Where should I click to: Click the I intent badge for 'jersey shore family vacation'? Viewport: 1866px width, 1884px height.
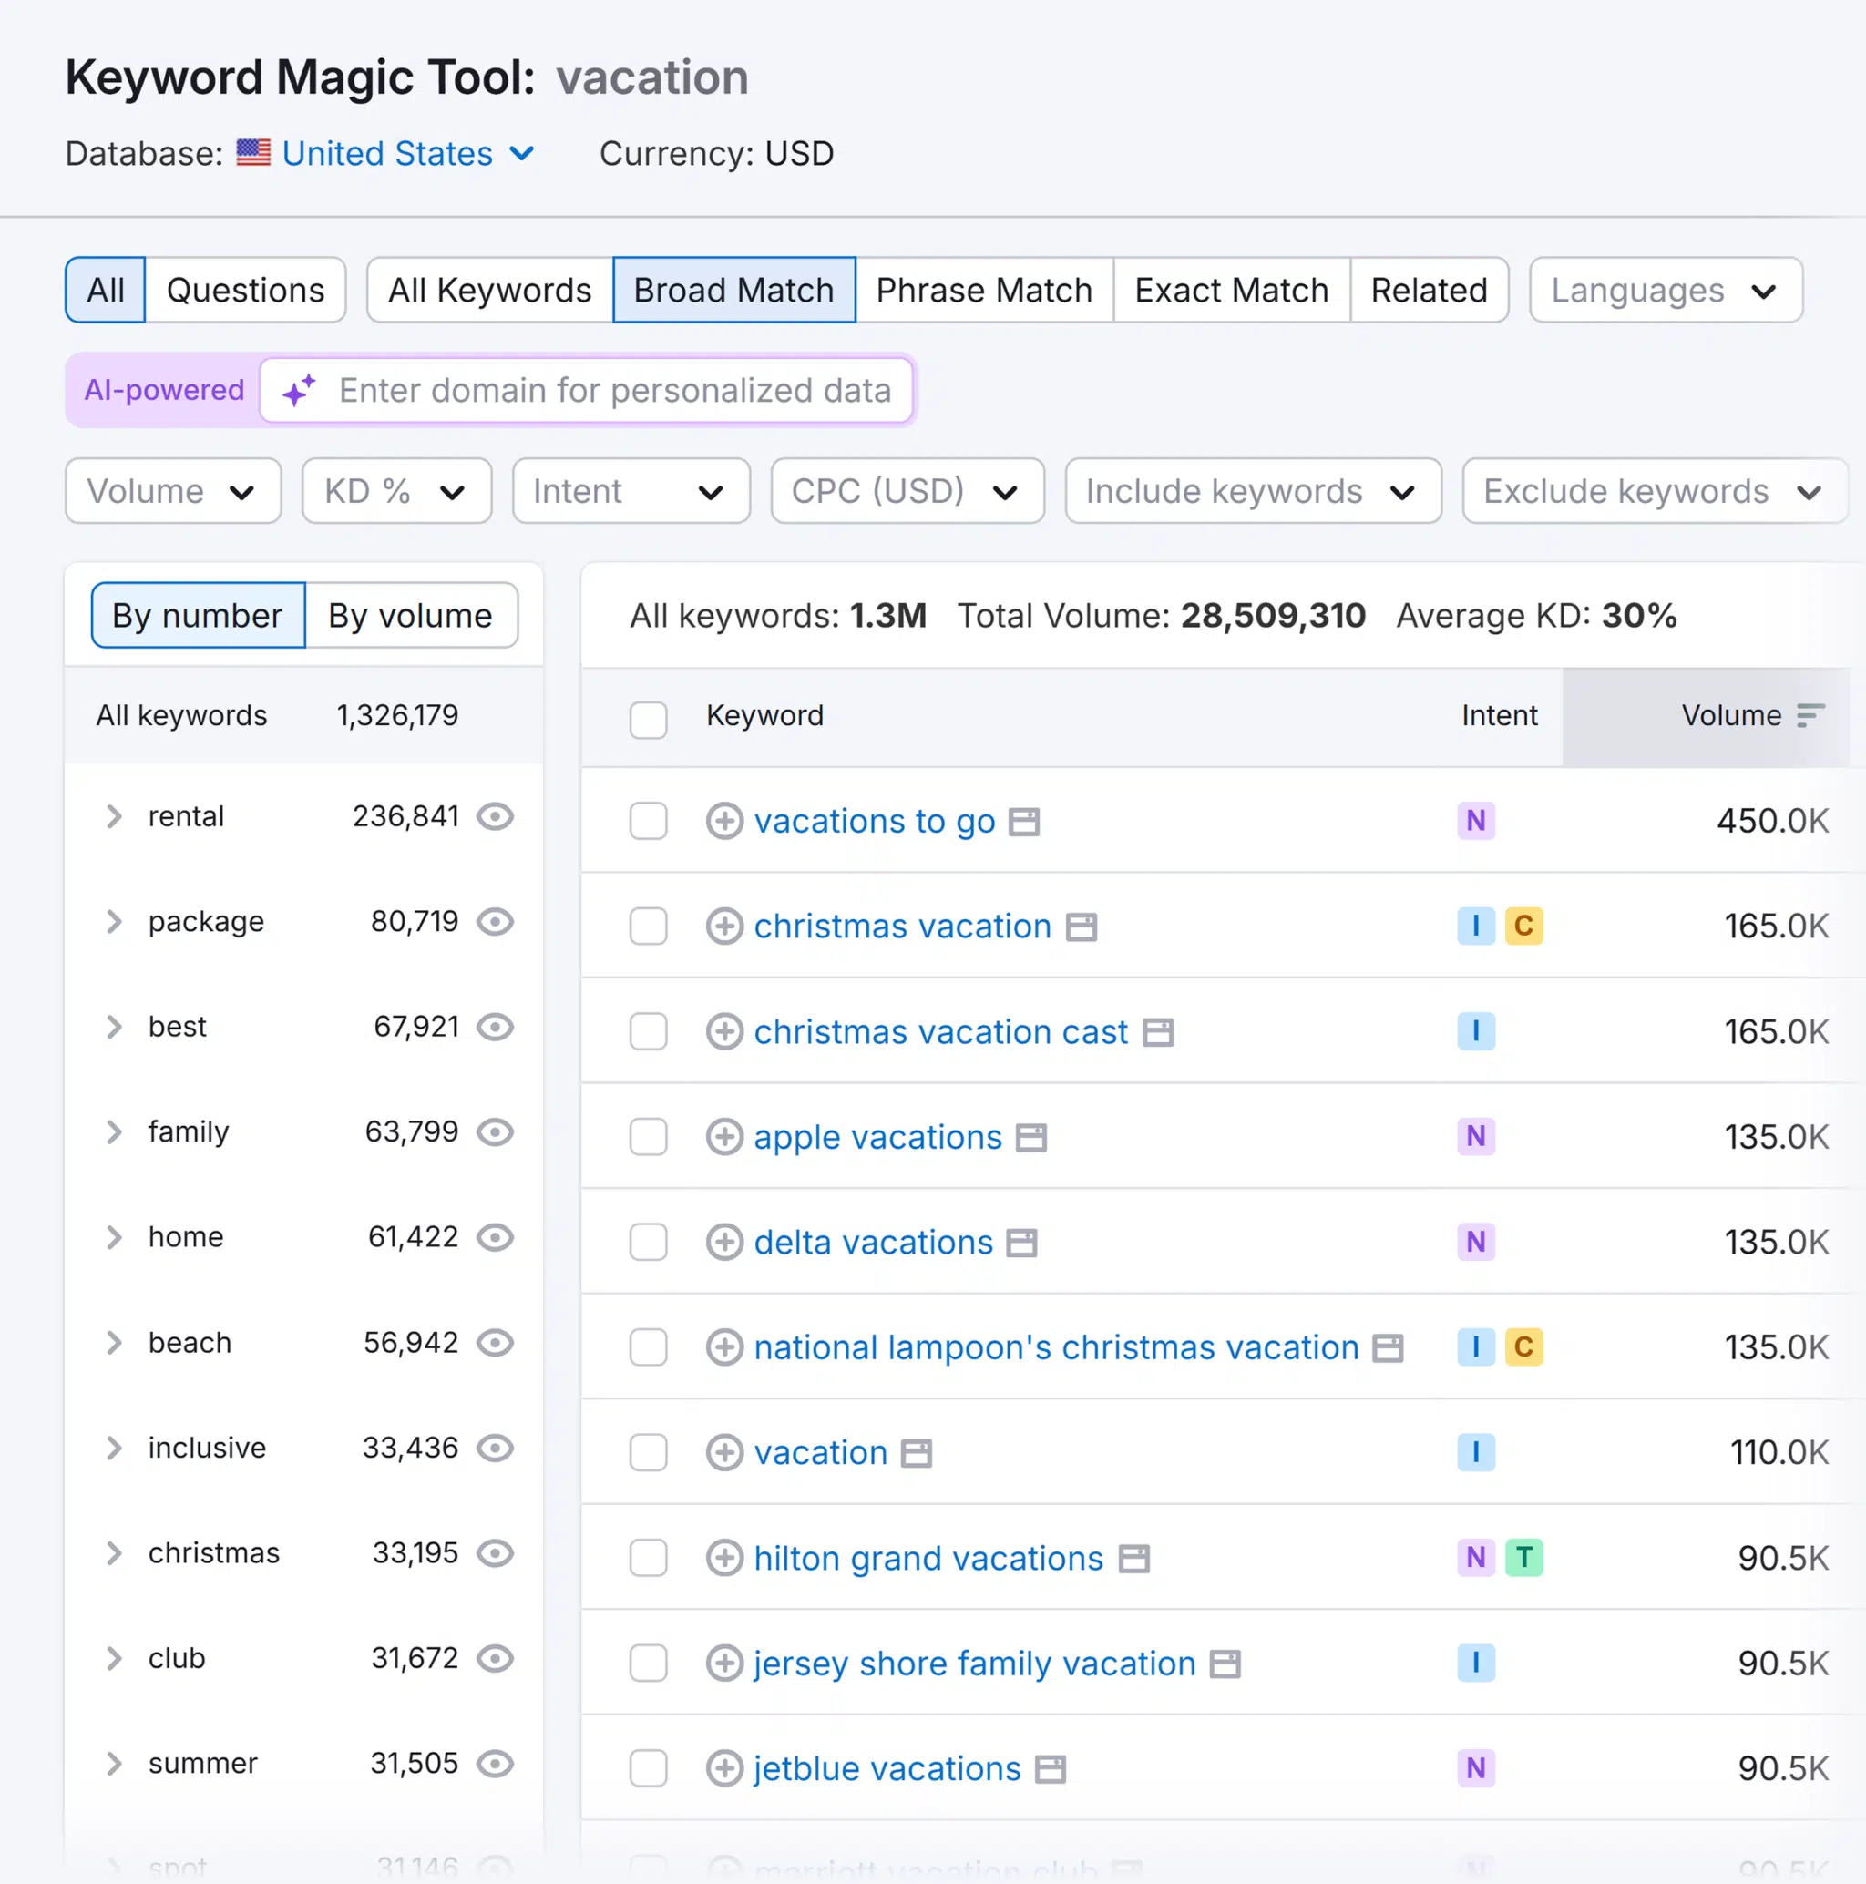tap(1476, 1664)
